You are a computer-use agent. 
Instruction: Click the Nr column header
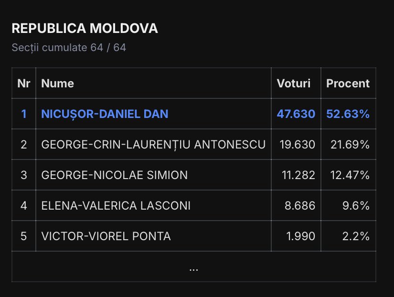point(24,84)
